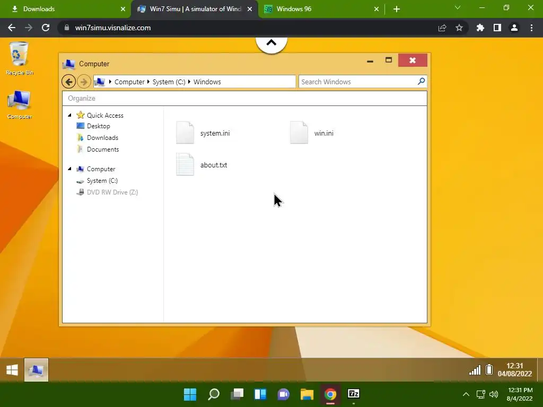Select System (C:) in the navigation pane
This screenshot has width=543, height=407.
[x=102, y=181]
